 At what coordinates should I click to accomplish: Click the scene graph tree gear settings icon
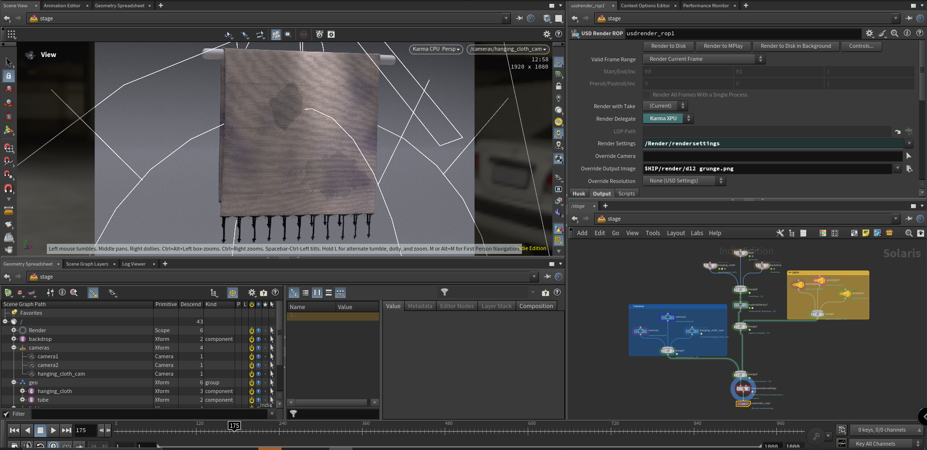pyautogui.click(x=252, y=293)
